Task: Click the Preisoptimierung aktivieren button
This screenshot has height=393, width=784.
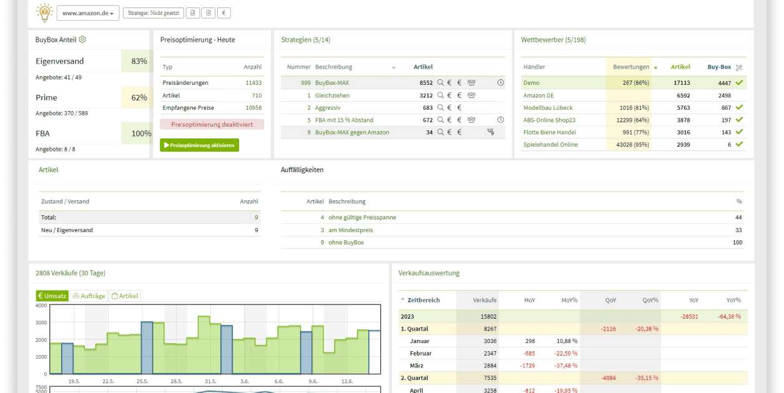Action: tap(199, 145)
